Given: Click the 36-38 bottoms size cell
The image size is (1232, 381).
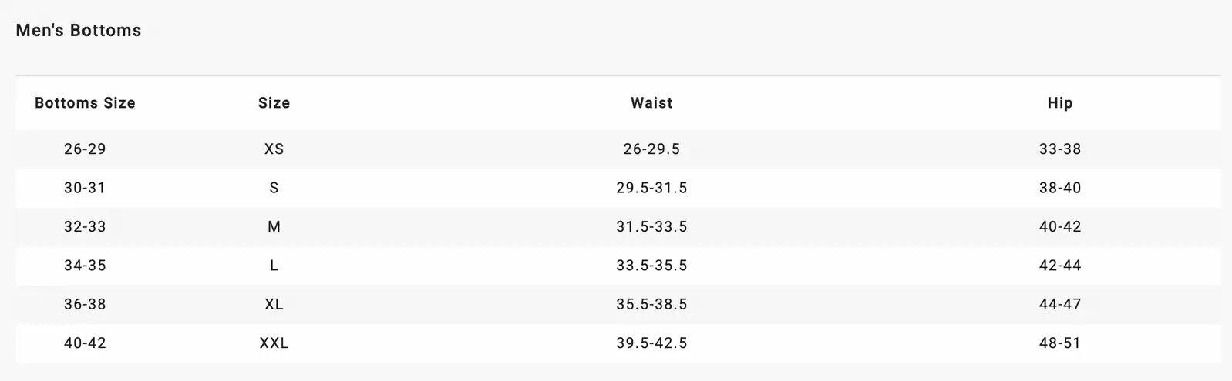Looking at the screenshot, I should point(85,305).
